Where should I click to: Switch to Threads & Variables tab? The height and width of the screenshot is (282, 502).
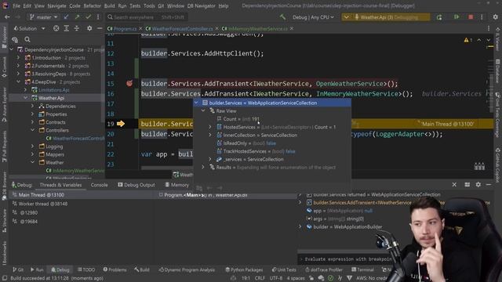(x=60, y=185)
